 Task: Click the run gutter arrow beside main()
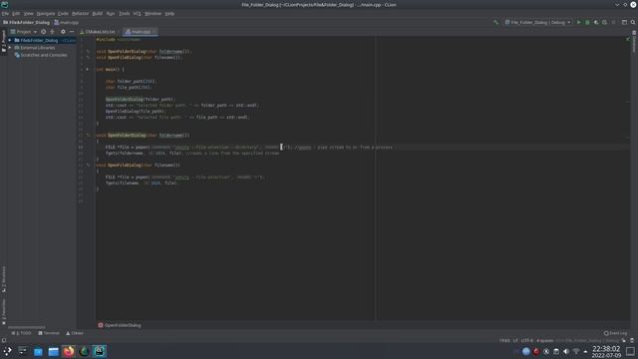87,69
